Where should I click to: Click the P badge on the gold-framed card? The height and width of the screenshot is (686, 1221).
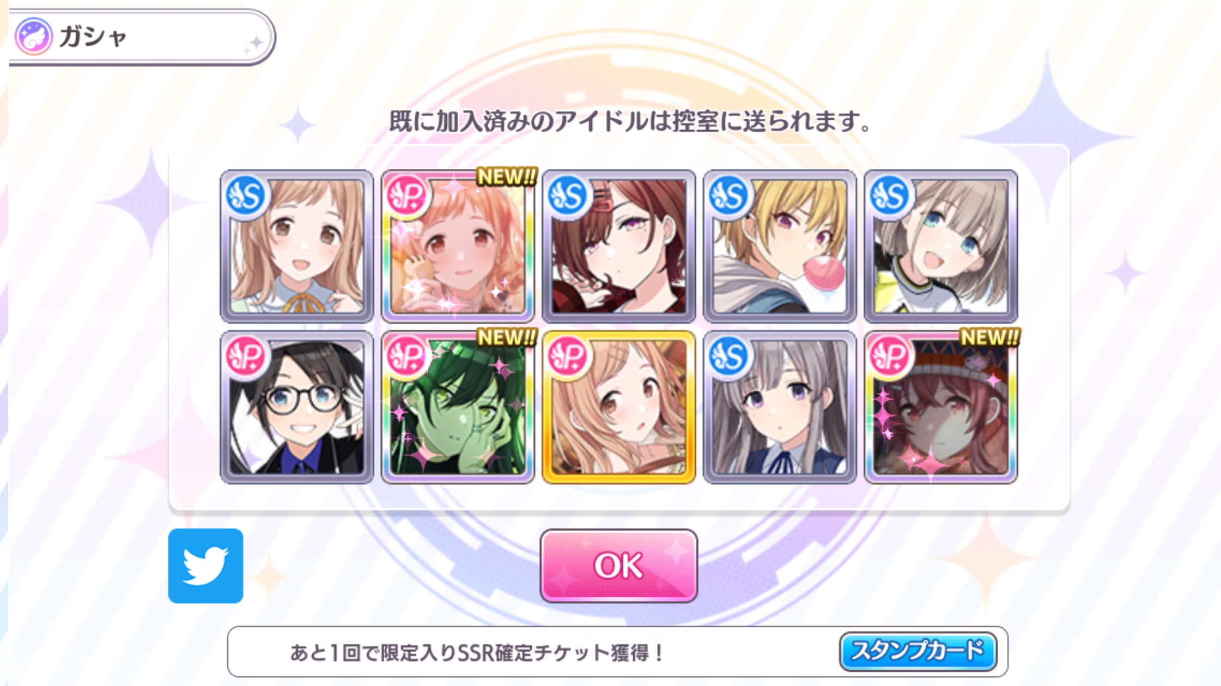(x=568, y=357)
